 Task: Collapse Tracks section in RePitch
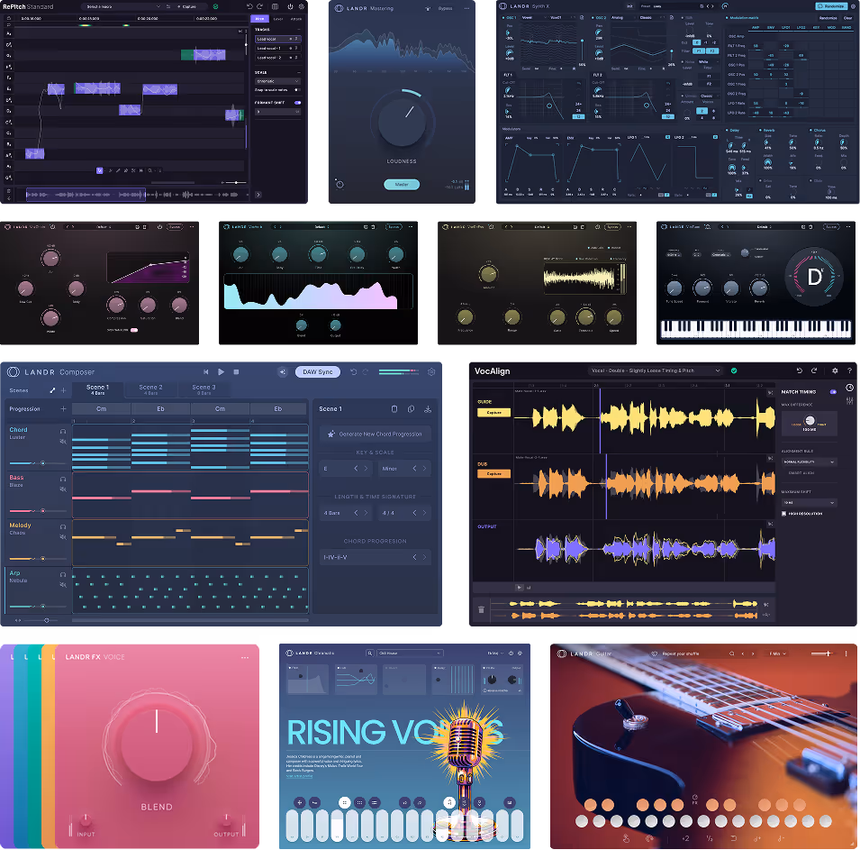tap(299, 30)
